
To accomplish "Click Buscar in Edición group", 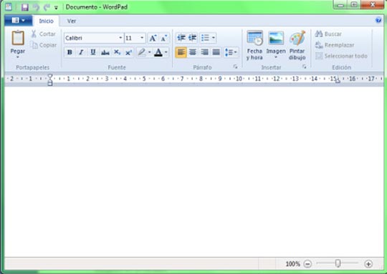I will (328, 34).
